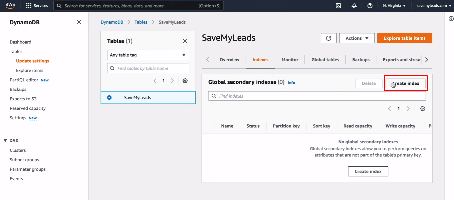454x200 pixels.
Task: Select the Indexes tab
Action: [260, 60]
